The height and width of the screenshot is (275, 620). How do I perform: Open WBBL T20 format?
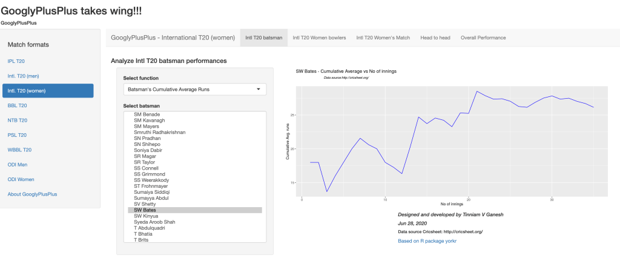[19, 150]
